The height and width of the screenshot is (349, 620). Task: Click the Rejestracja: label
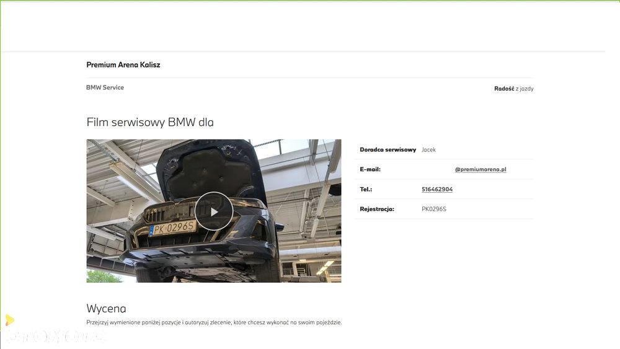pyautogui.click(x=377, y=209)
